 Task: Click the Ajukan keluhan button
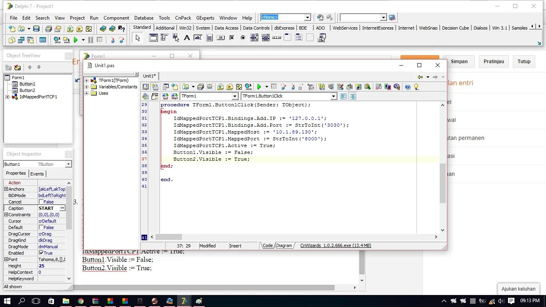tap(518, 289)
